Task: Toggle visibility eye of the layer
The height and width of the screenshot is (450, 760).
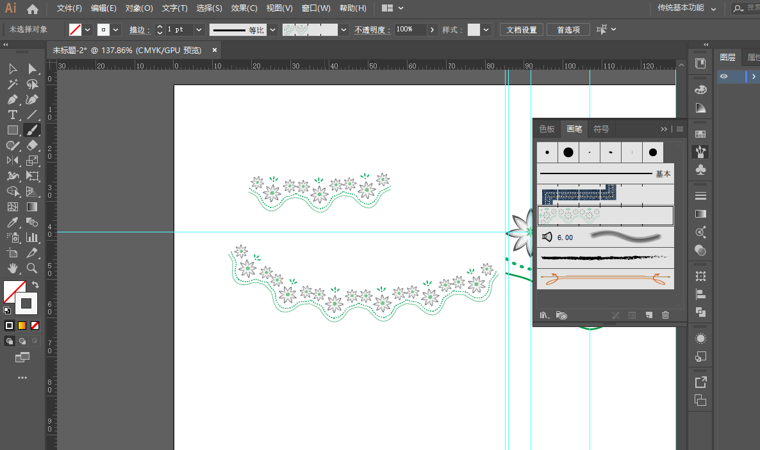Action: click(723, 76)
